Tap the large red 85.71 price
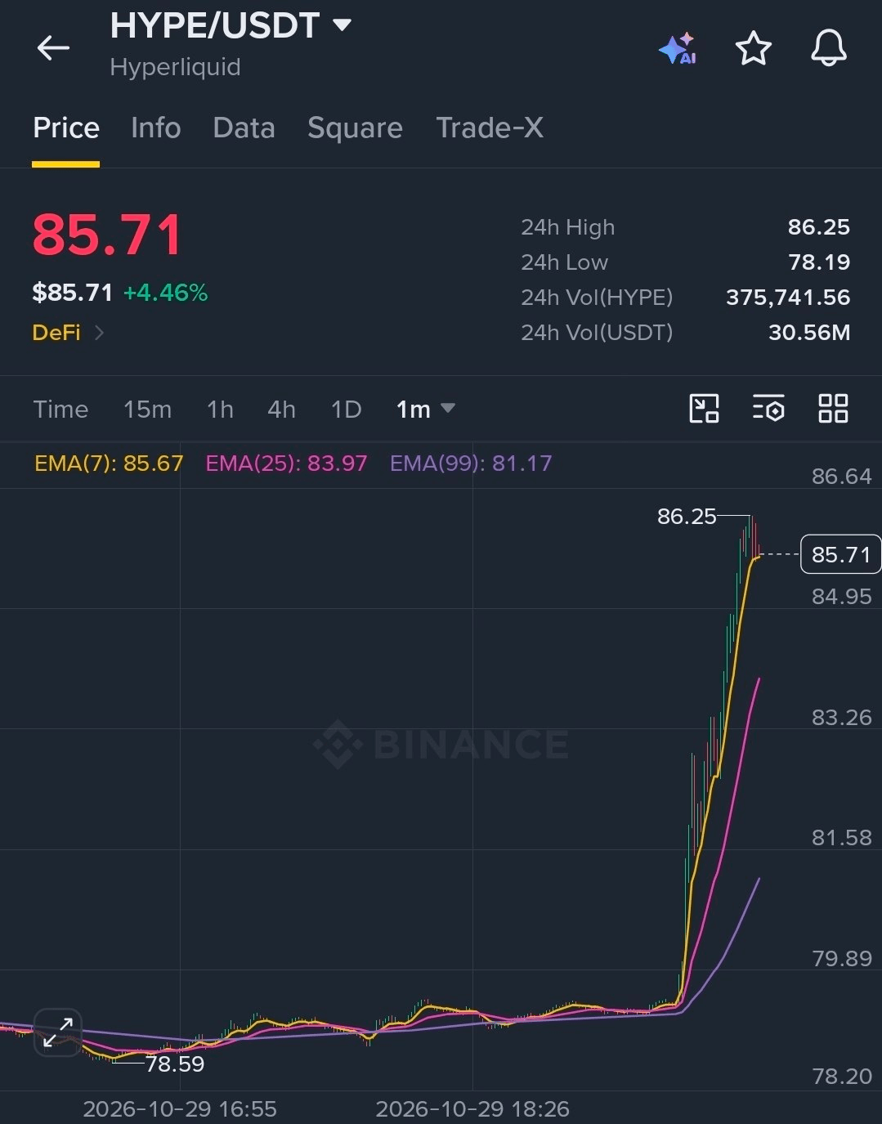The image size is (882, 1124). pyautogui.click(x=107, y=235)
